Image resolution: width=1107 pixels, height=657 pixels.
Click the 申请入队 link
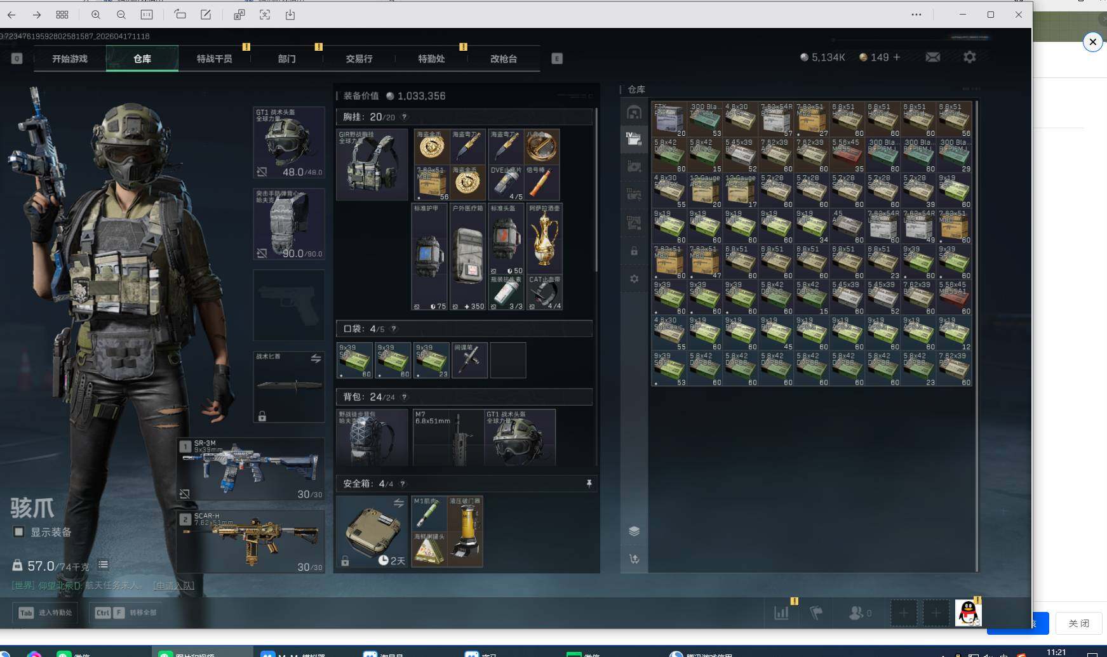click(173, 585)
